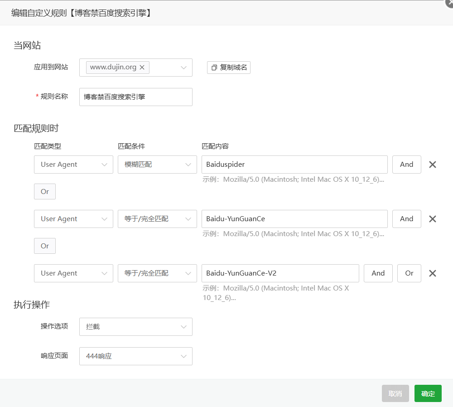Focus the Baiduspider match content field
Viewport: 453px width, 407px height.
tap(294, 165)
